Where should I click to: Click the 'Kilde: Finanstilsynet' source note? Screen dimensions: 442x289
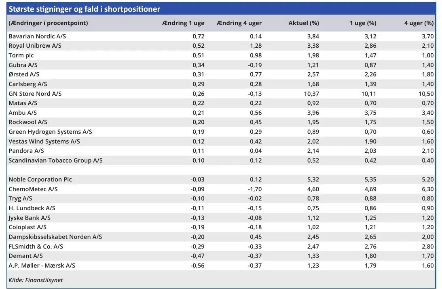tap(36, 280)
